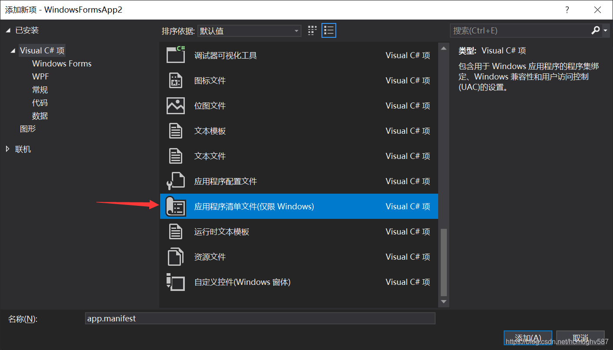
Task: Click the 搜索(Ctrl+E) search box
Action: 520,30
